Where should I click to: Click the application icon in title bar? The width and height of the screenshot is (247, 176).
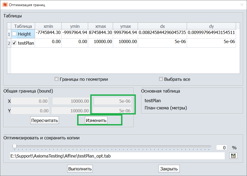coord(5,5)
